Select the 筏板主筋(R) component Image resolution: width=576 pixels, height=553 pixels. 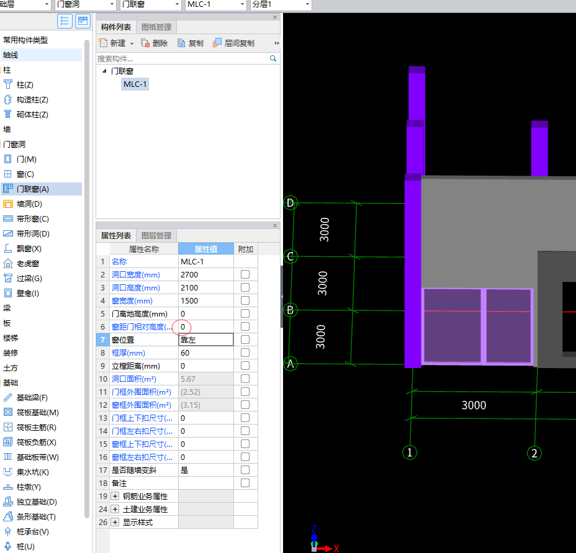tap(30, 428)
